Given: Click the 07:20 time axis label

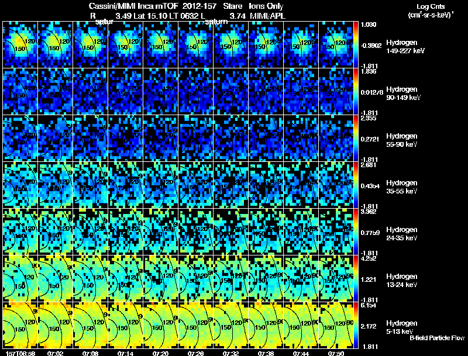Looking at the screenshot, I should click(160, 354).
